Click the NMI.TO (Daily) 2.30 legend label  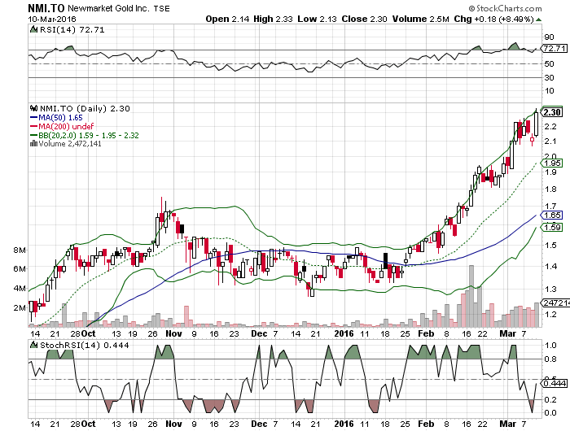pyautogui.click(x=85, y=109)
